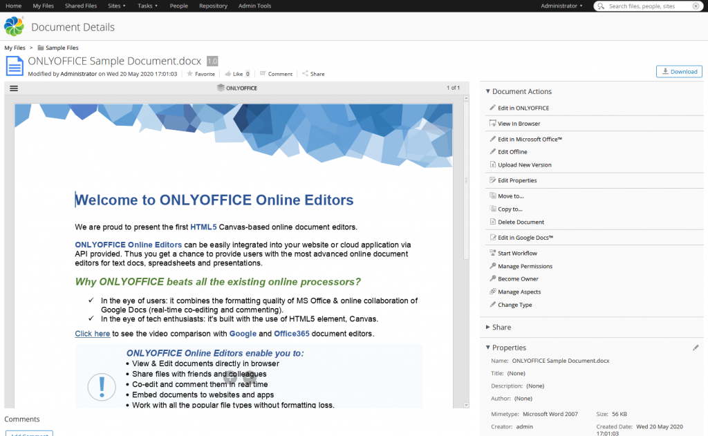Click the pencil icon for Edit in ONLYOFFICE

pyautogui.click(x=492, y=108)
